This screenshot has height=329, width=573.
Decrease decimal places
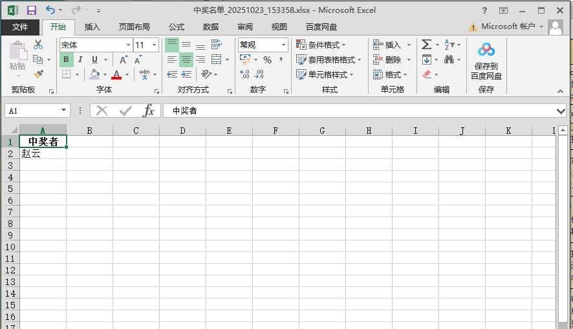pos(259,74)
